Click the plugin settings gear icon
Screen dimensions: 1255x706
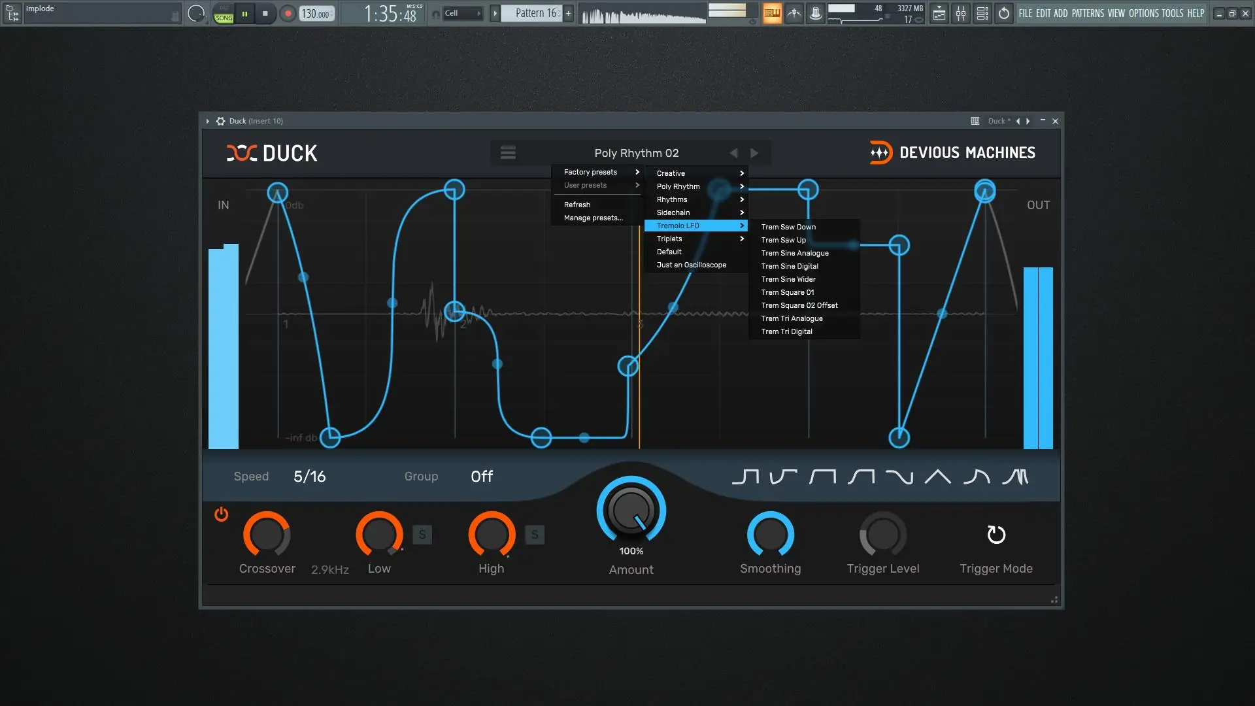[x=220, y=121]
